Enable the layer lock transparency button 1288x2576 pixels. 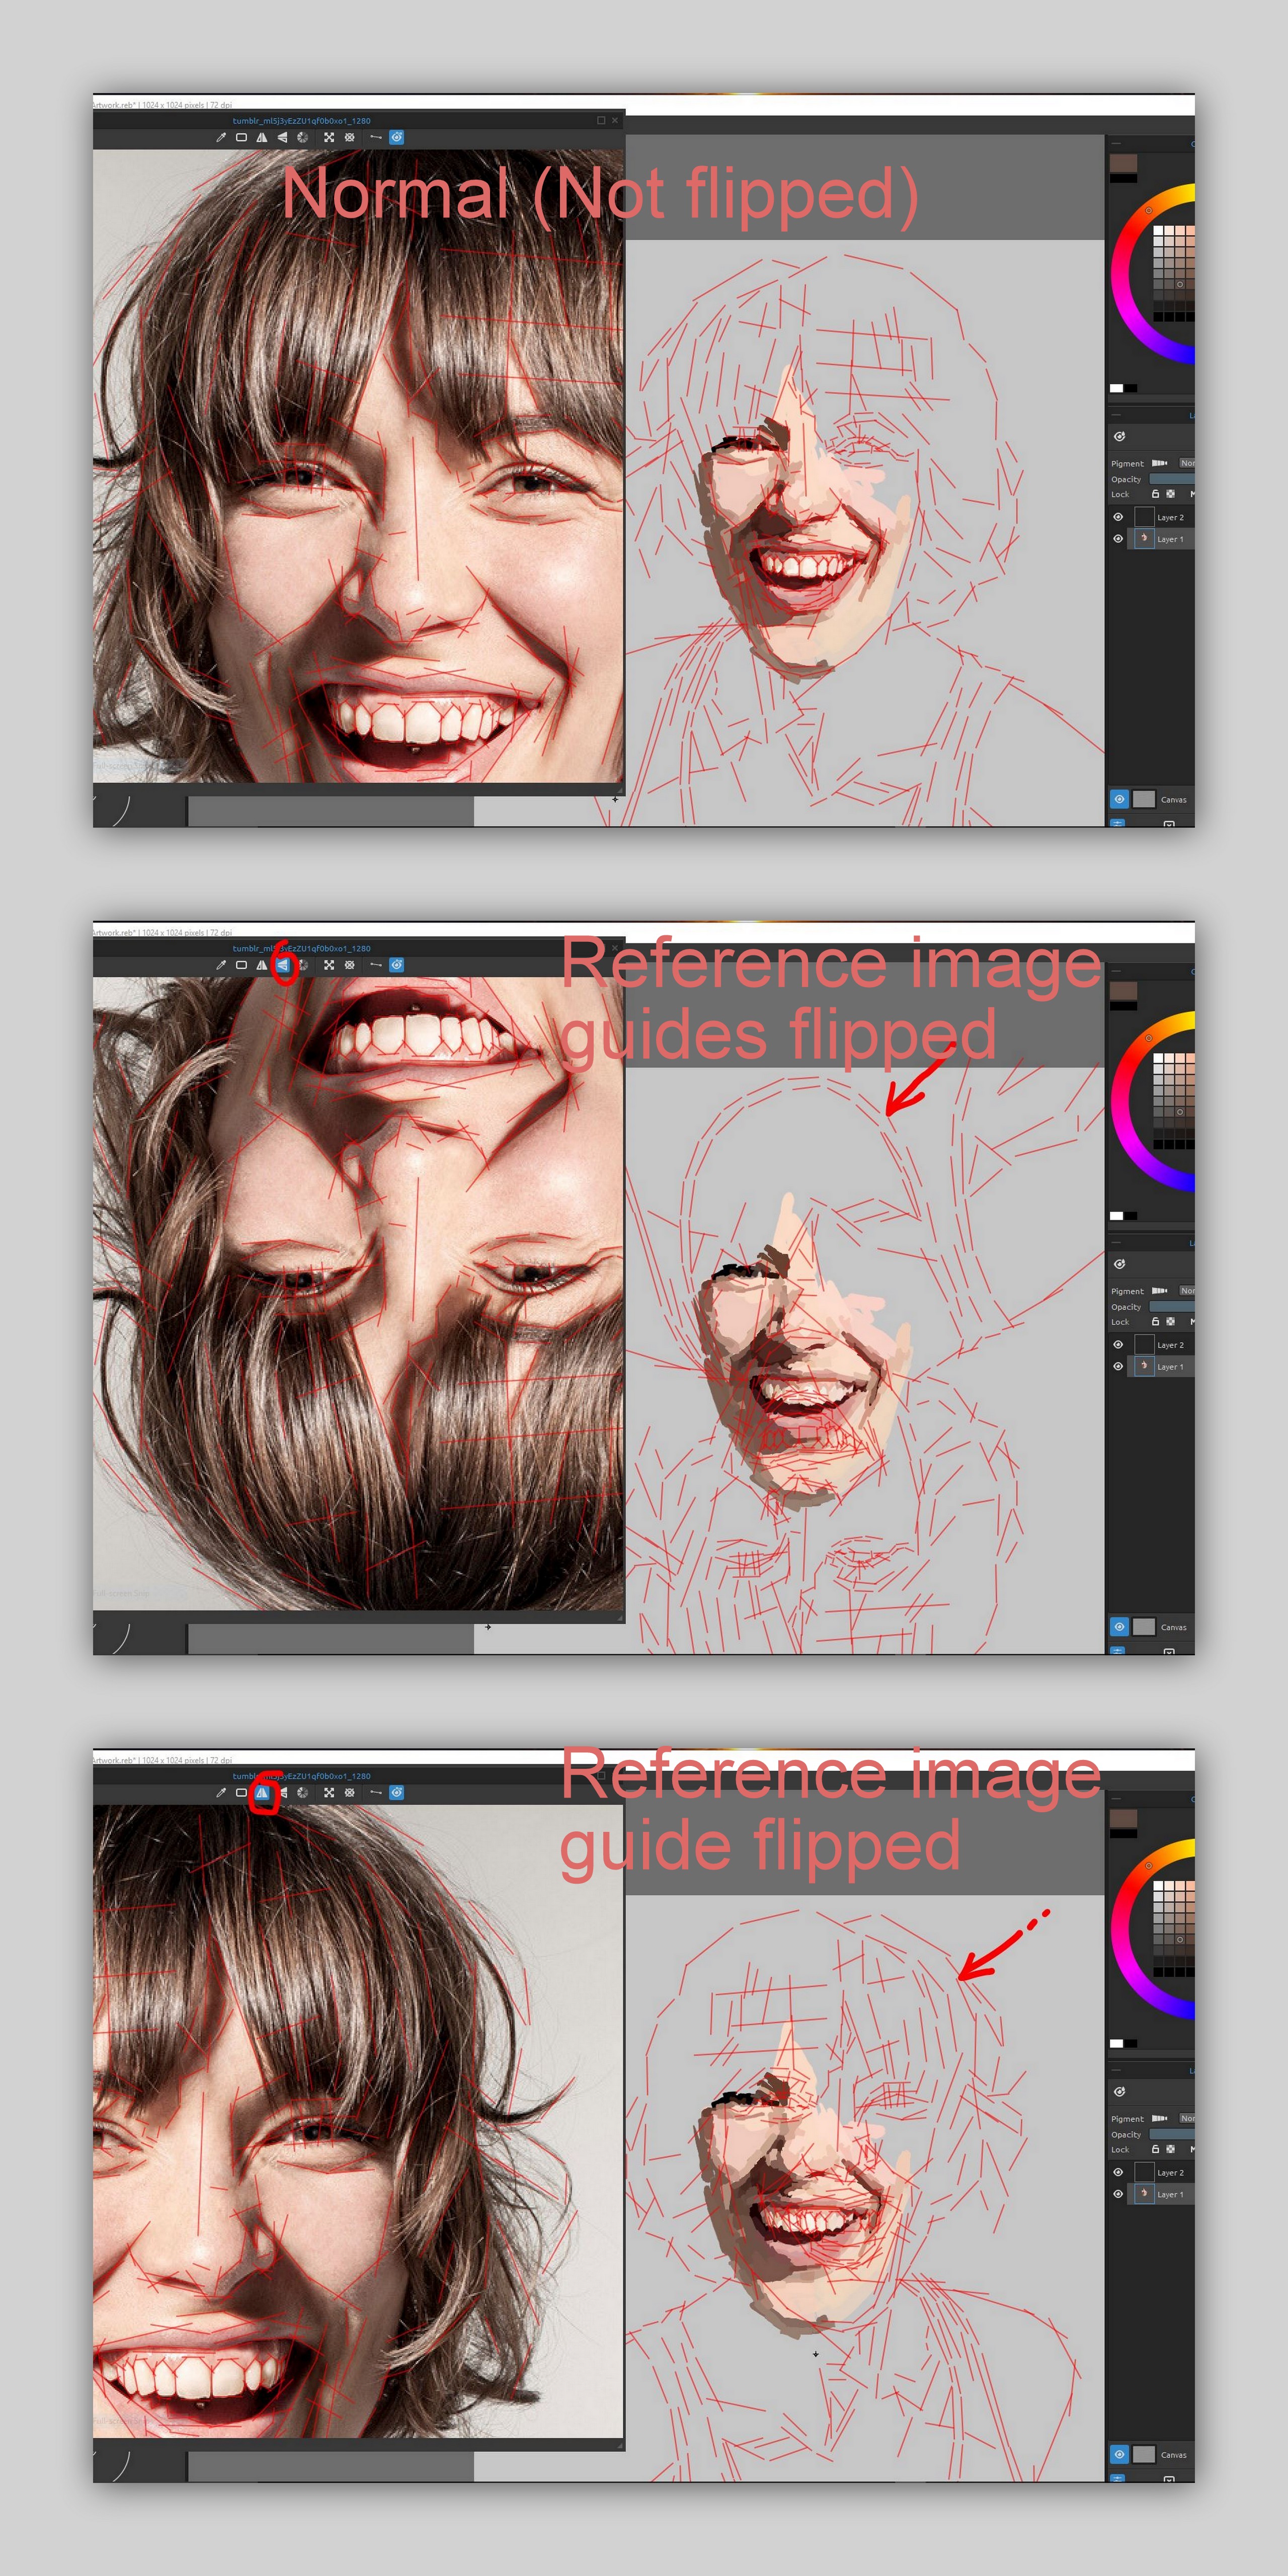[x=1171, y=495]
